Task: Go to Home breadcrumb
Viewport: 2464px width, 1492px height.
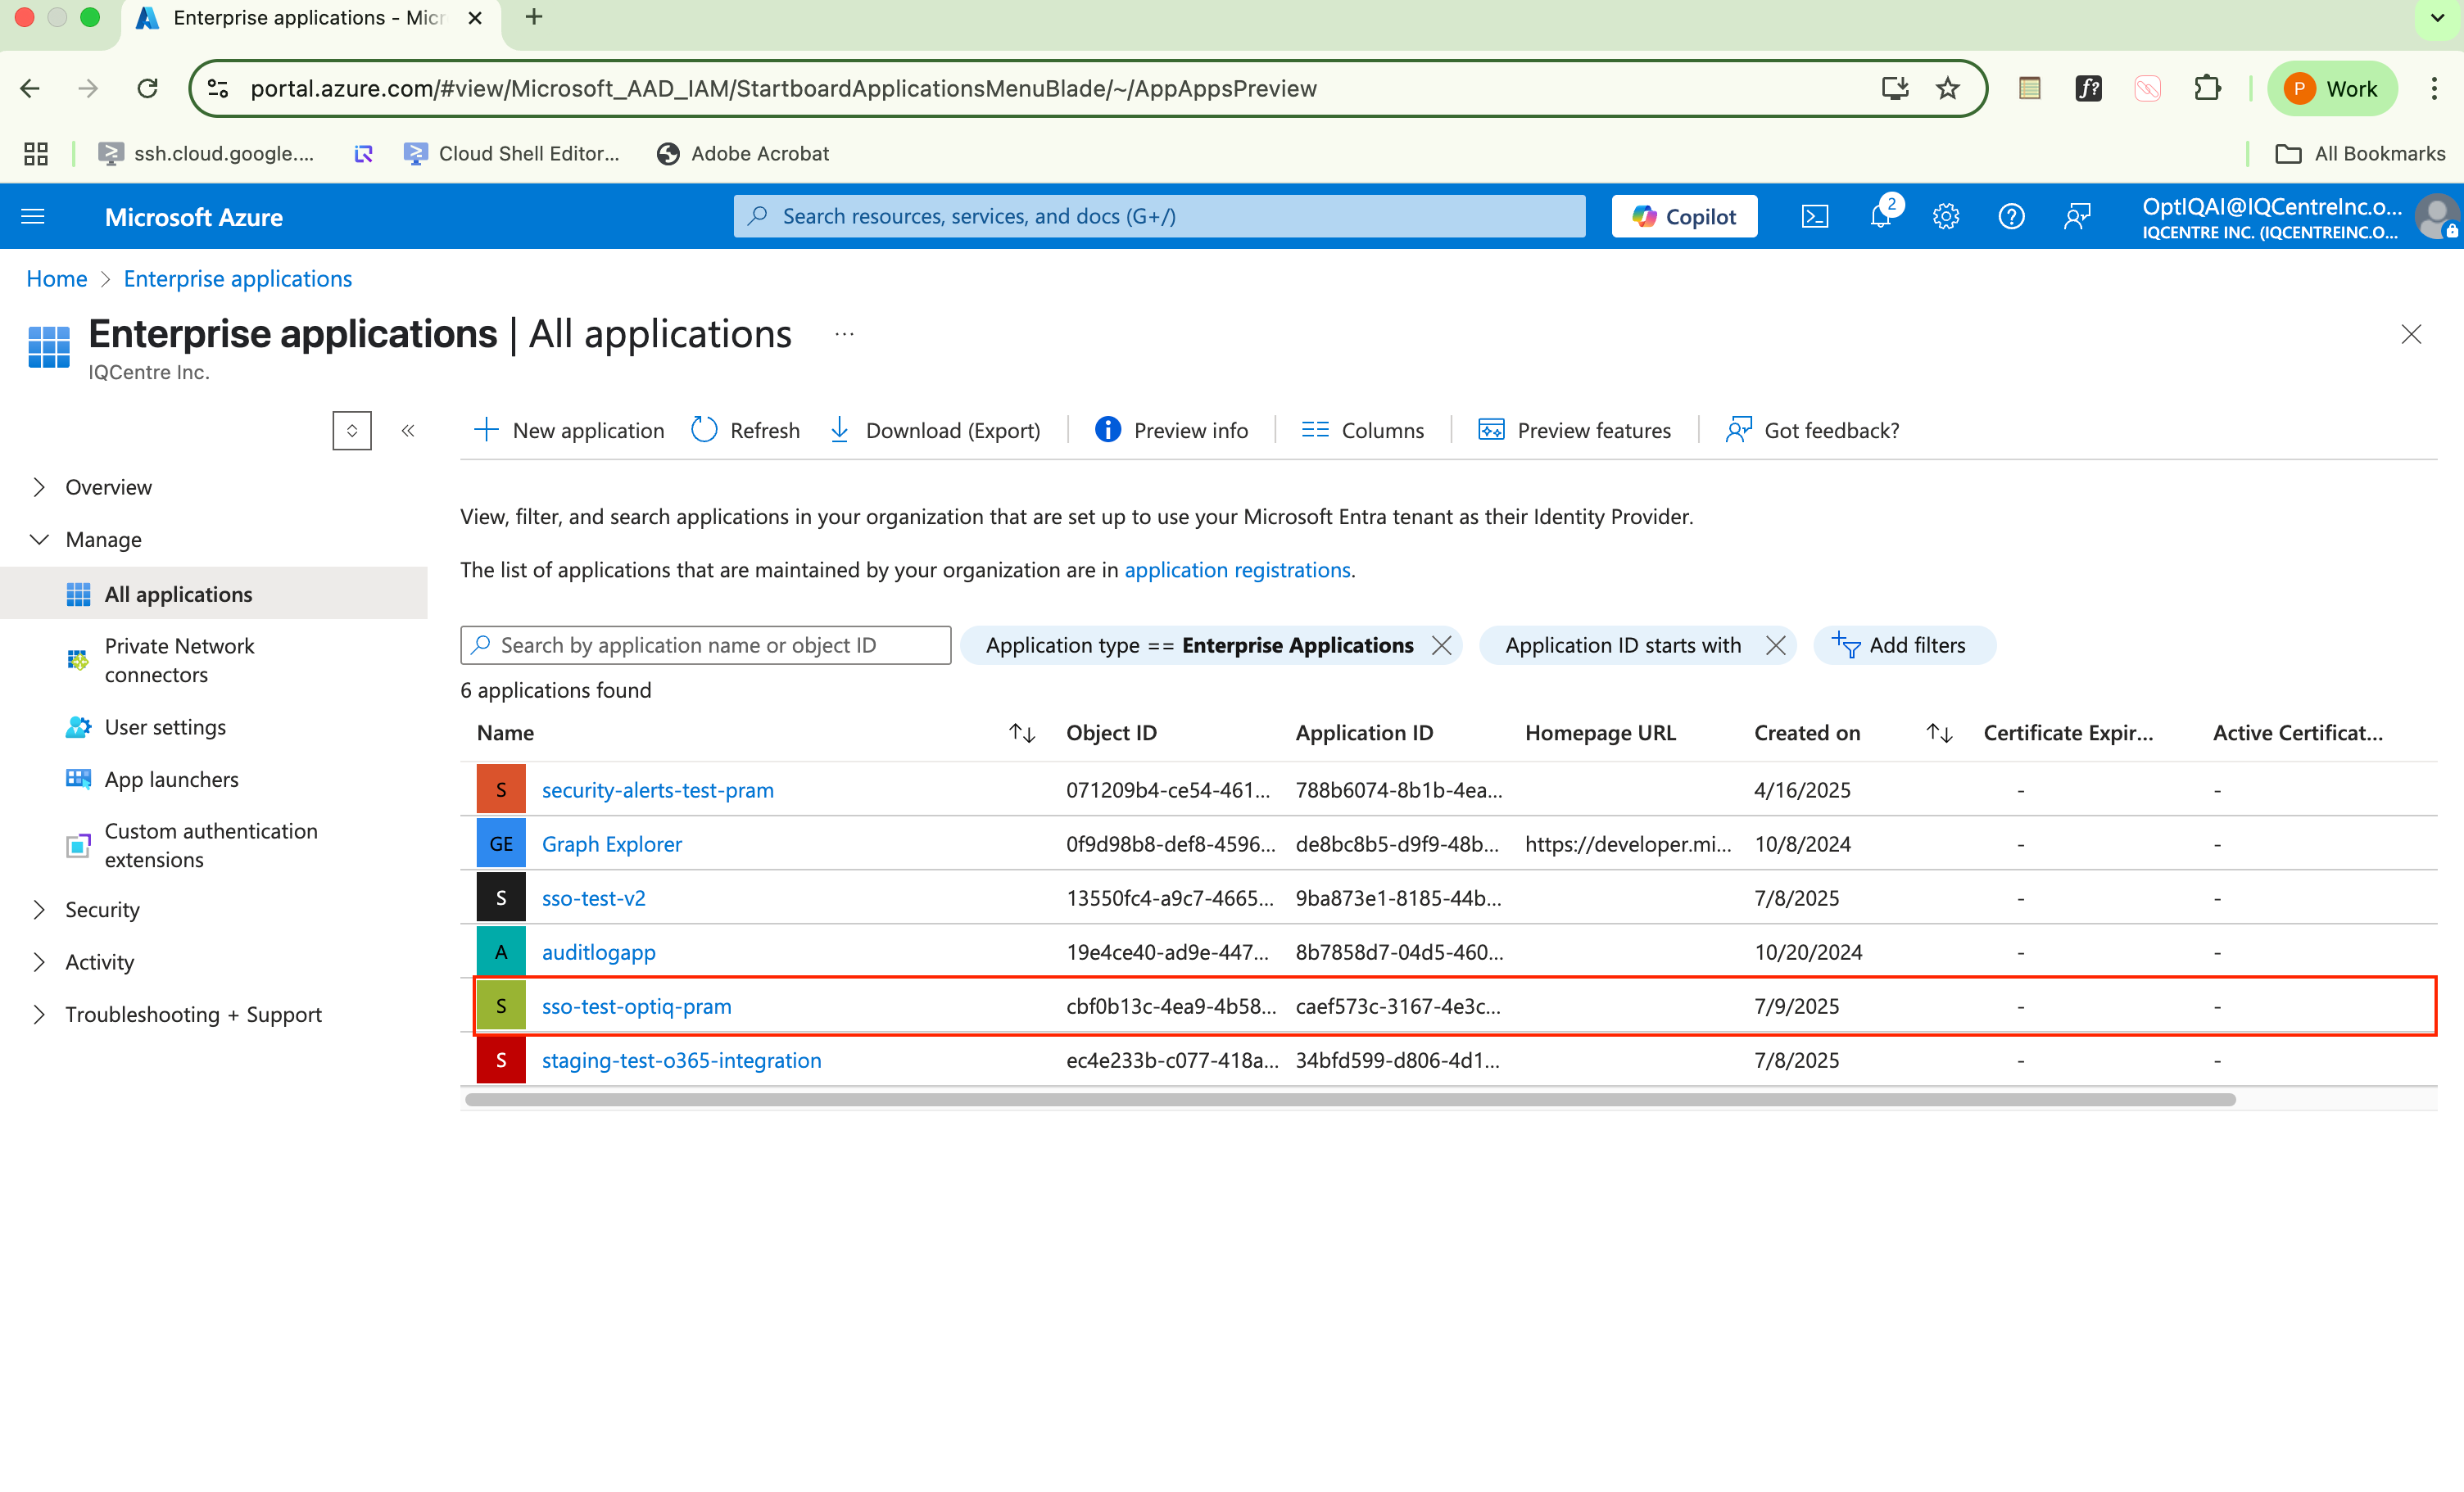Action: pyautogui.click(x=57, y=278)
